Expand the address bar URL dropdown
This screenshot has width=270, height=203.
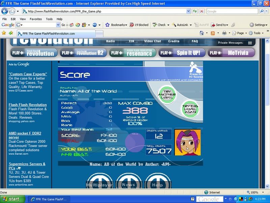pyautogui.click(x=188, y=11)
